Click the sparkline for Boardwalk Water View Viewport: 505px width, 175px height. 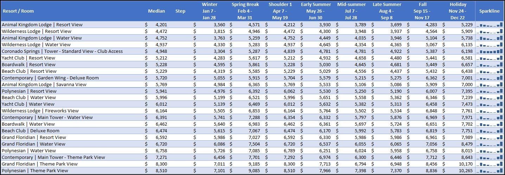coord(490,124)
